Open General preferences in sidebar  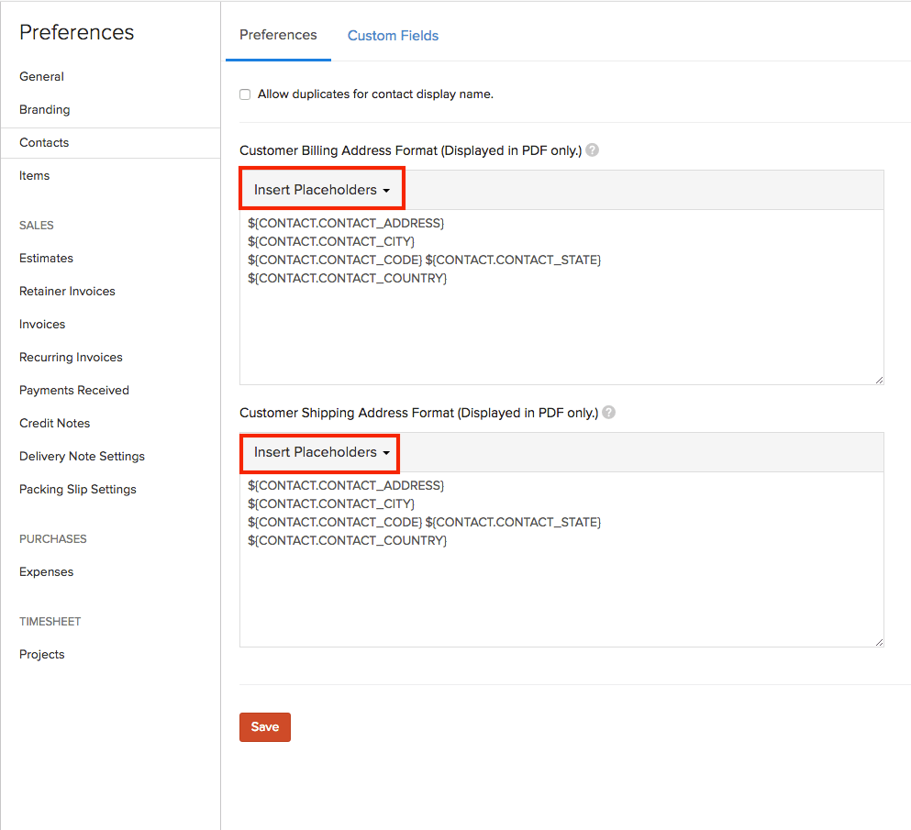pos(41,77)
